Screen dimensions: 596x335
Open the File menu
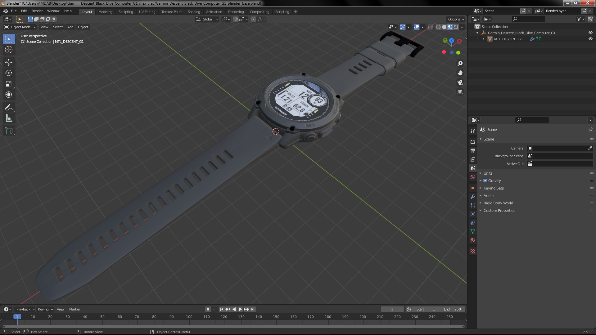tap(14, 11)
